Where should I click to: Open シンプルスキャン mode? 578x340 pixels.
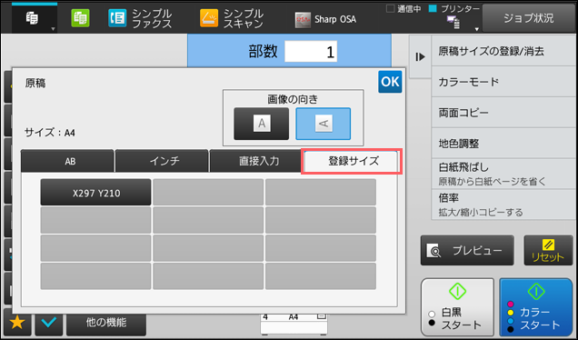coord(232,18)
